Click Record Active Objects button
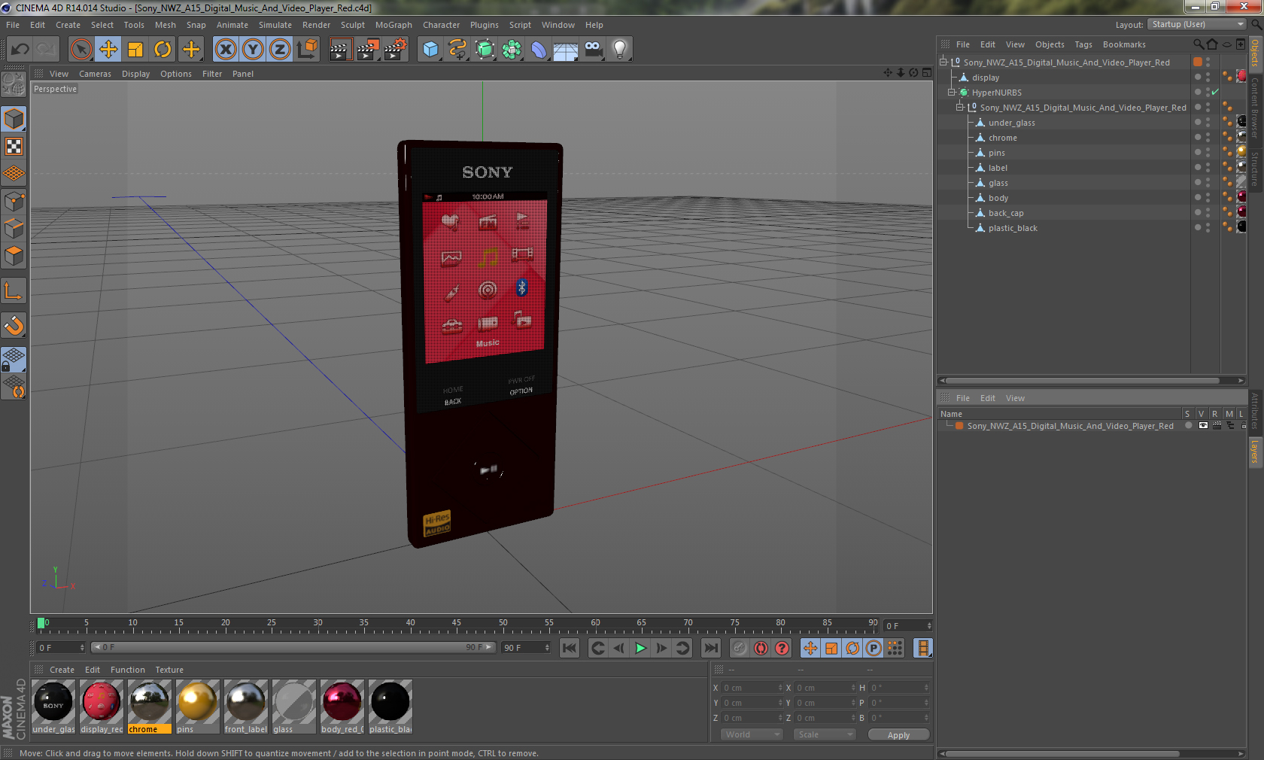This screenshot has width=1264, height=760. coord(740,648)
